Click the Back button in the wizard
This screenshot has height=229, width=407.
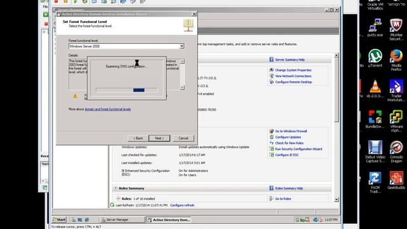138,138
